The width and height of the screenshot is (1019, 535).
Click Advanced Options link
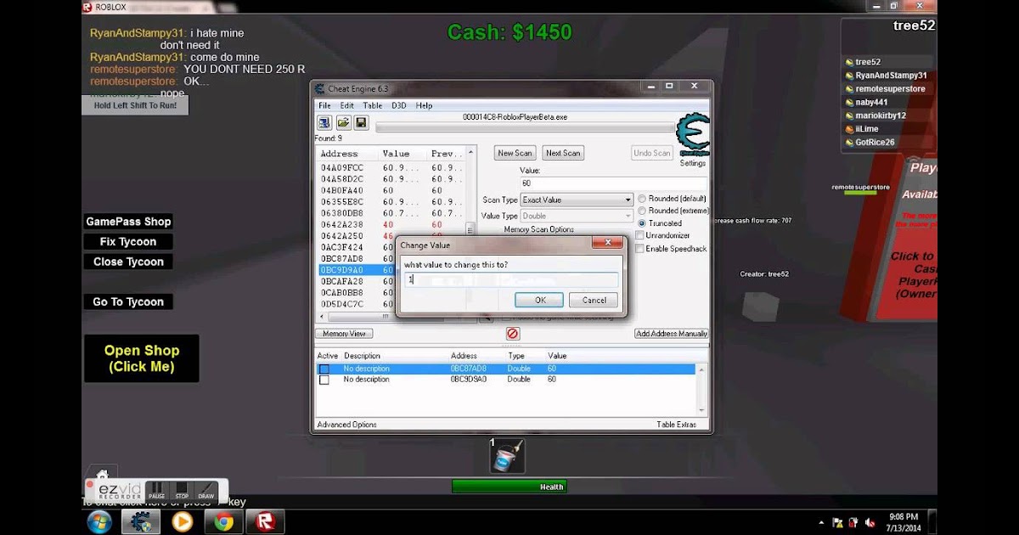[x=346, y=425]
